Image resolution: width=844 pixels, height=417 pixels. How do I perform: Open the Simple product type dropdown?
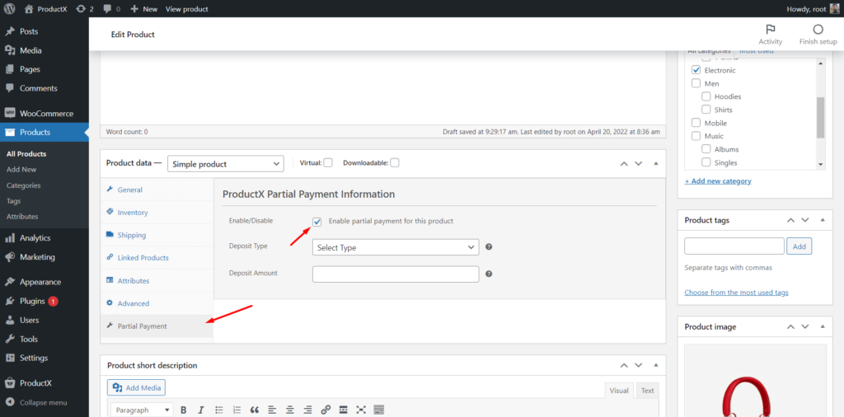point(226,164)
